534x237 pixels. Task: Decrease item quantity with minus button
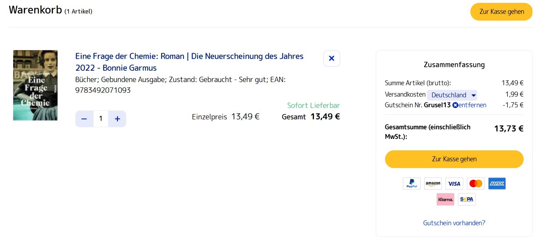tap(84, 119)
